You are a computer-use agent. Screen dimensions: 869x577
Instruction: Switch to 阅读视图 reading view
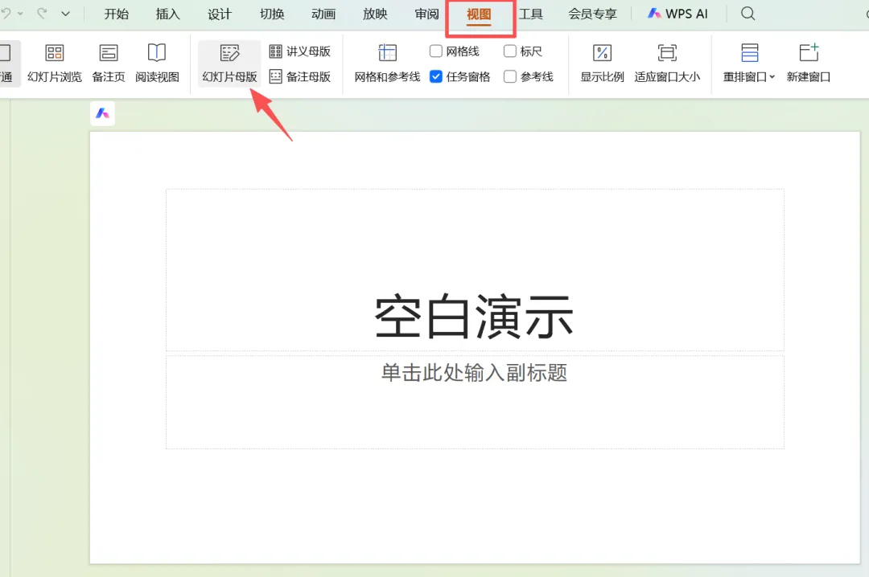[157, 63]
